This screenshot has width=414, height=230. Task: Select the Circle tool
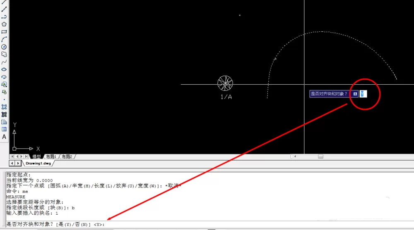pos(4,47)
